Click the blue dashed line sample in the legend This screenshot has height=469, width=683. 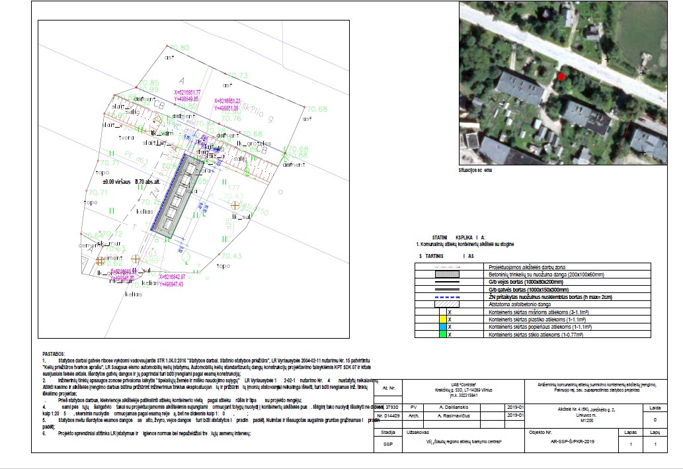coord(448,297)
